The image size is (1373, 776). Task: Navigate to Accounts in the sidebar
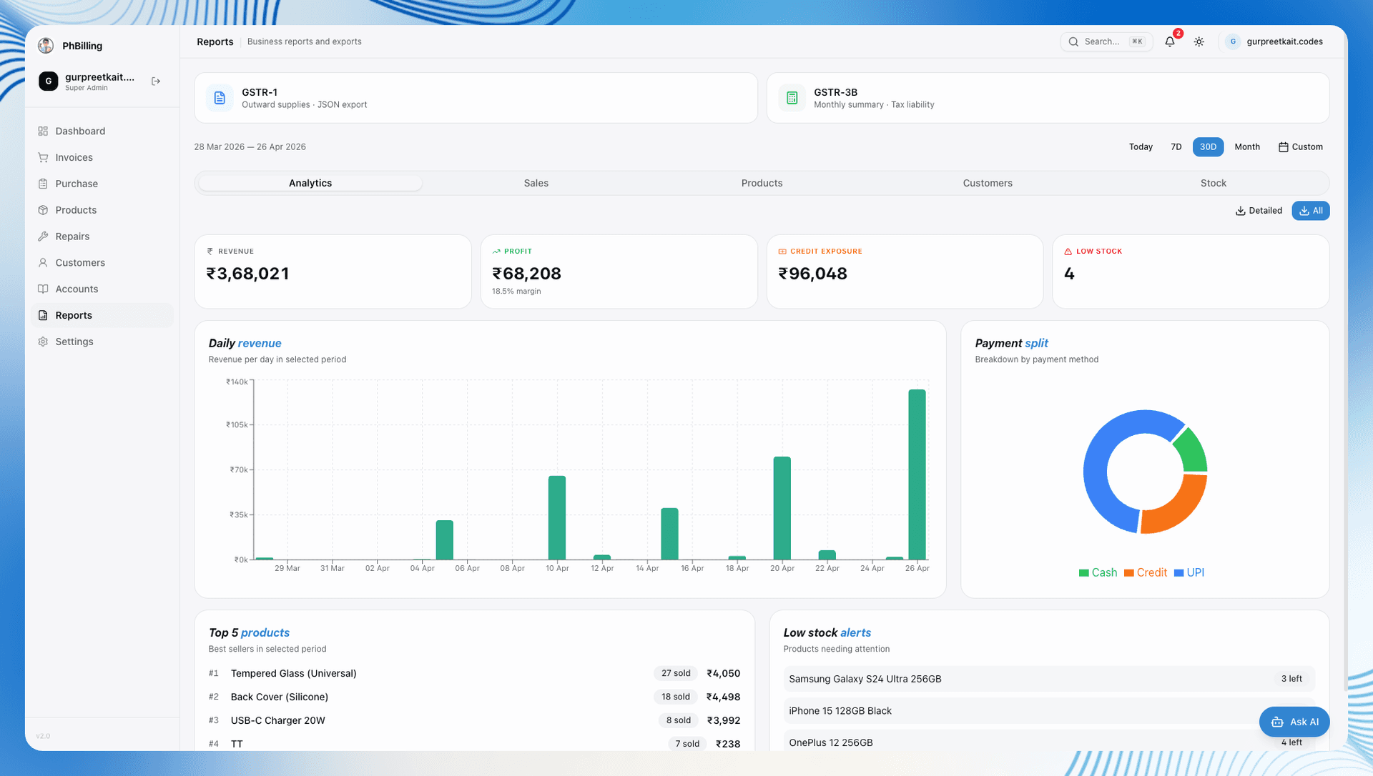[x=102, y=289]
